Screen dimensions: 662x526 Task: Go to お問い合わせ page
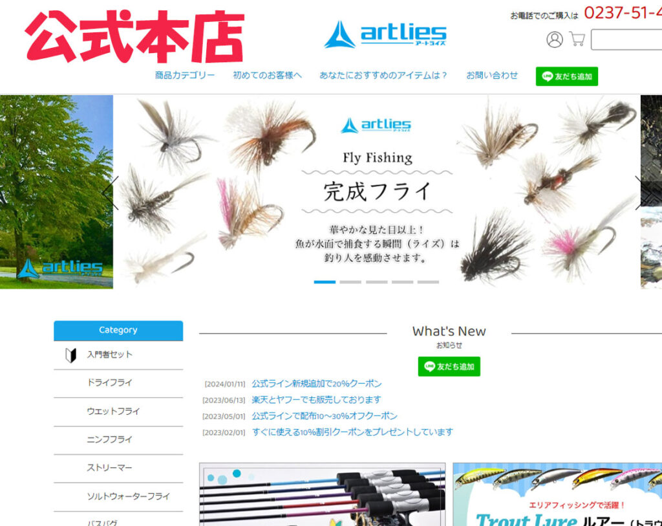pyautogui.click(x=492, y=76)
